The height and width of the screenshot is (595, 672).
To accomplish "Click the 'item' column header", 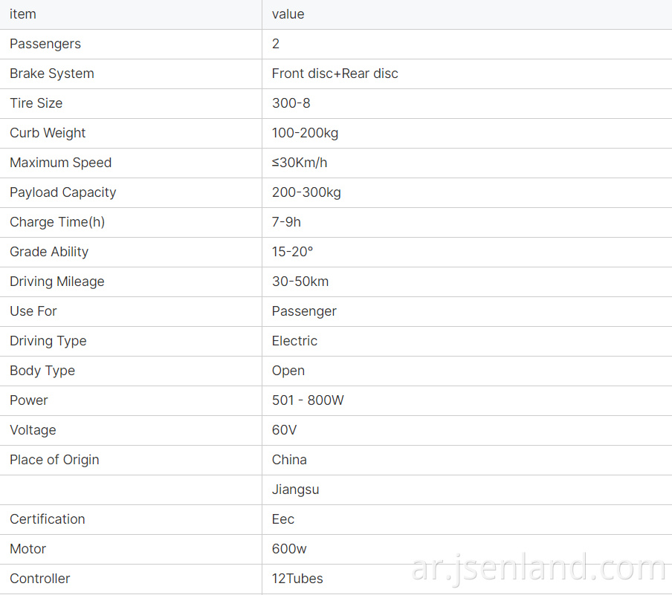I will tap(23, 14).
